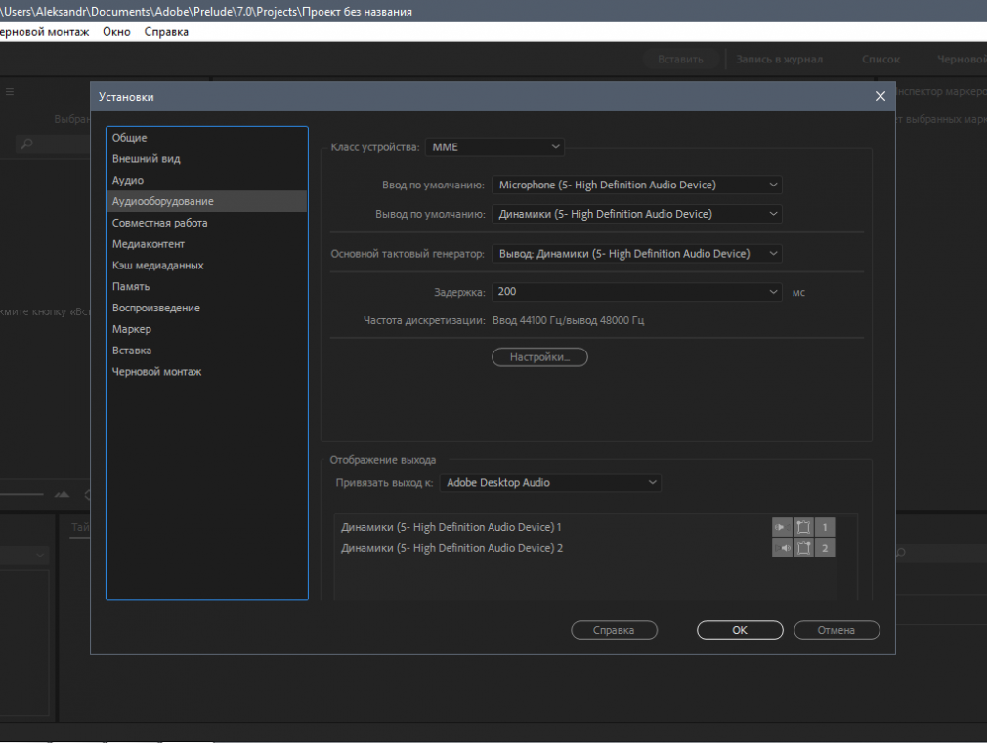Viewport: 987px width, 743px height.
Task: Click the sample rate text Ввод 44100 Гц/вывод 48000 Гц
Action: [569, 320]
